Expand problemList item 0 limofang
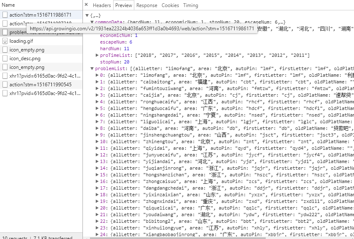This screenshot has height=239, width=354. click(97, 75)
